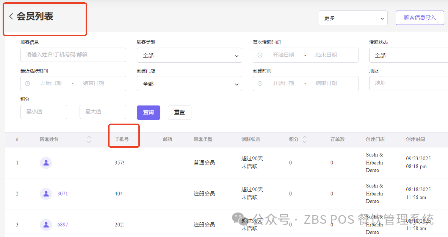
Task: Open the 活跃状态 dropdown
Action: coord(408,56)
